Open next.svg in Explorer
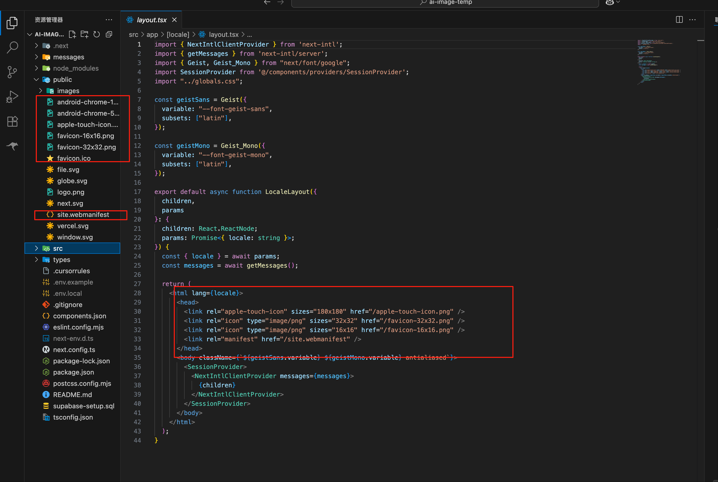 (72, 203)
